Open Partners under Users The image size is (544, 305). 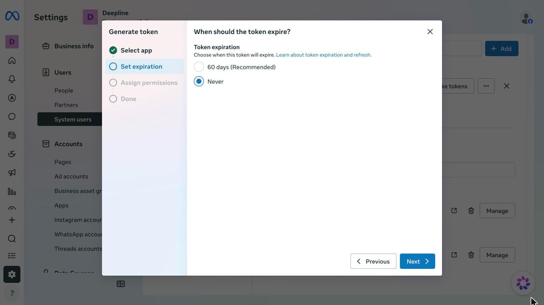coord(66,105)
